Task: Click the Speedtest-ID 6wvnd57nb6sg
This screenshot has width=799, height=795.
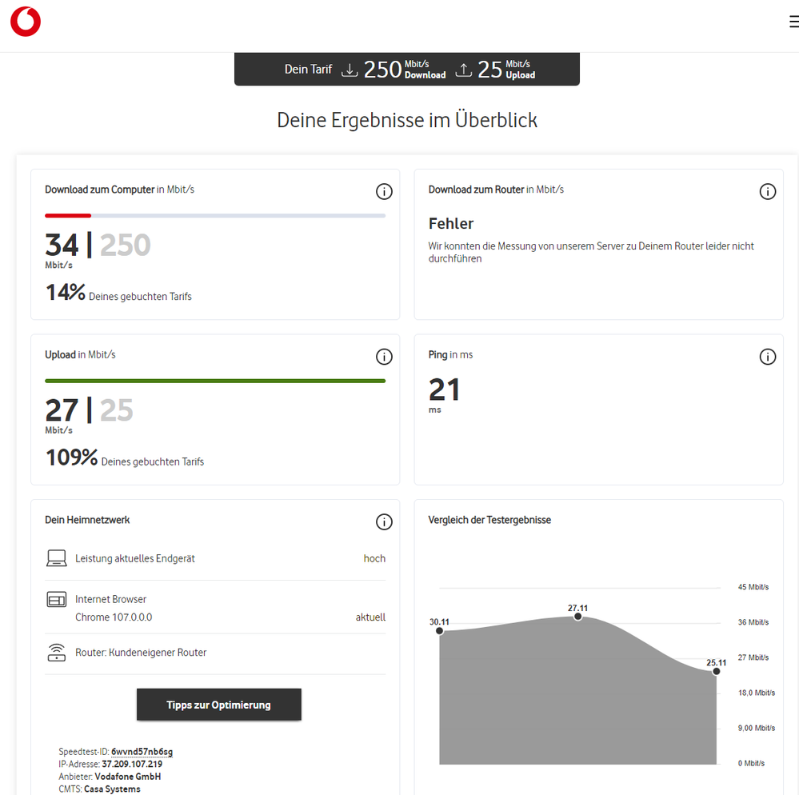Action: pos(142,752)
